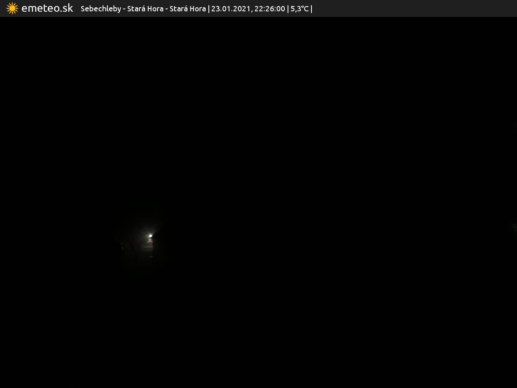517x388 pixels.
Task: Click the separator bar before the date
Action: tap(208, 9)
